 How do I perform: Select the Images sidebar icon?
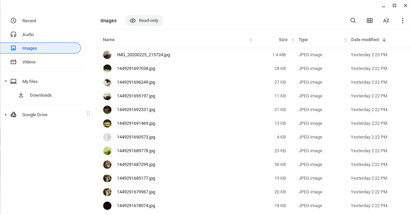13,48
